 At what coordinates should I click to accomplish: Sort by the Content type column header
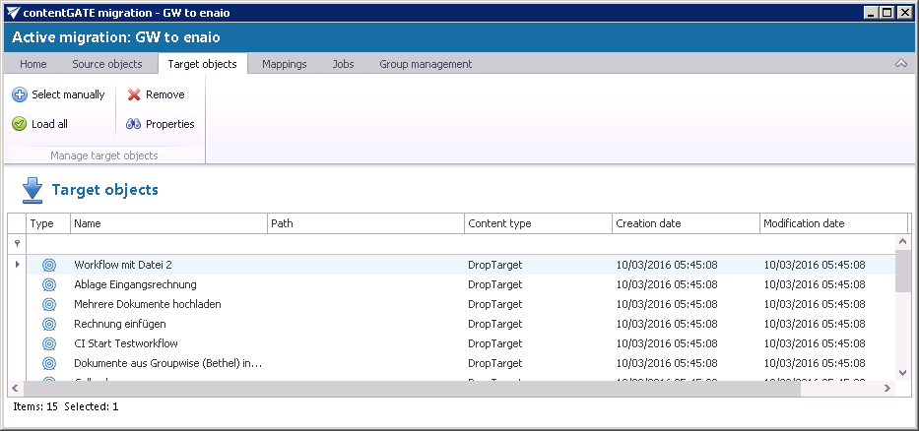click(538, 223)
